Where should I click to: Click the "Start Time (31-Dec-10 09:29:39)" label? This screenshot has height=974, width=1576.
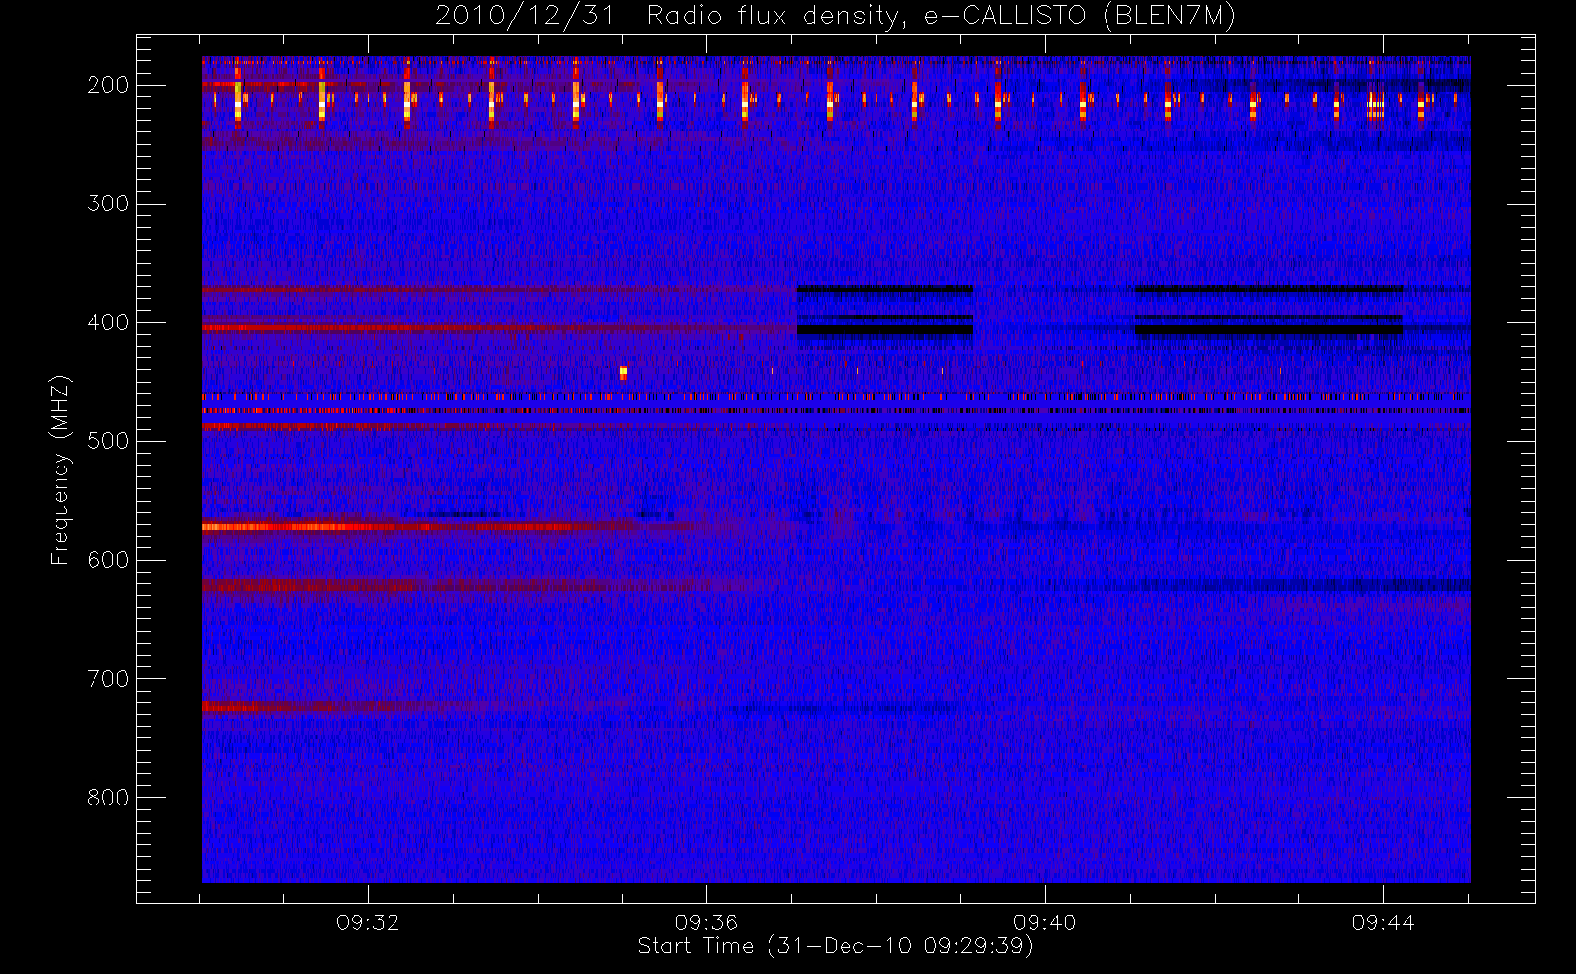coord(835,946)
